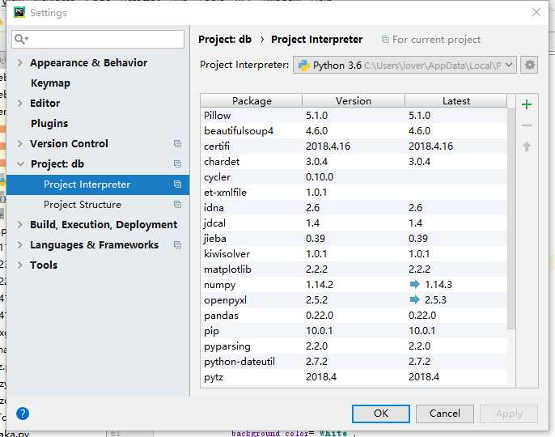Image resolution: width=555 pixels, height=437 pixels.
Task: Click the minus uninstall package icon
Action: point(527,125)
